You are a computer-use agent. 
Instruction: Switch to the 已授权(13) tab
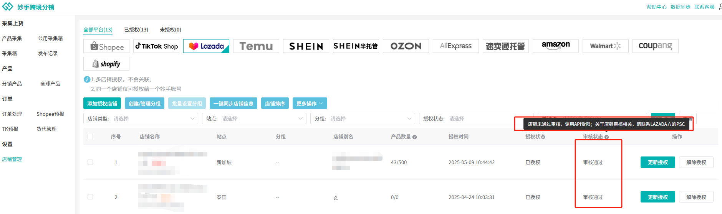(136, 30)
